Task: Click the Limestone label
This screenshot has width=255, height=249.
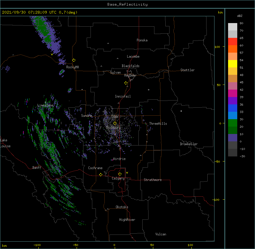Action: [45, 105]
